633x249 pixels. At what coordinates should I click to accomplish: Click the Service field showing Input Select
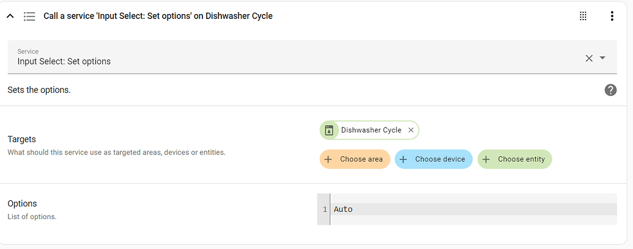tap(312, 57)
